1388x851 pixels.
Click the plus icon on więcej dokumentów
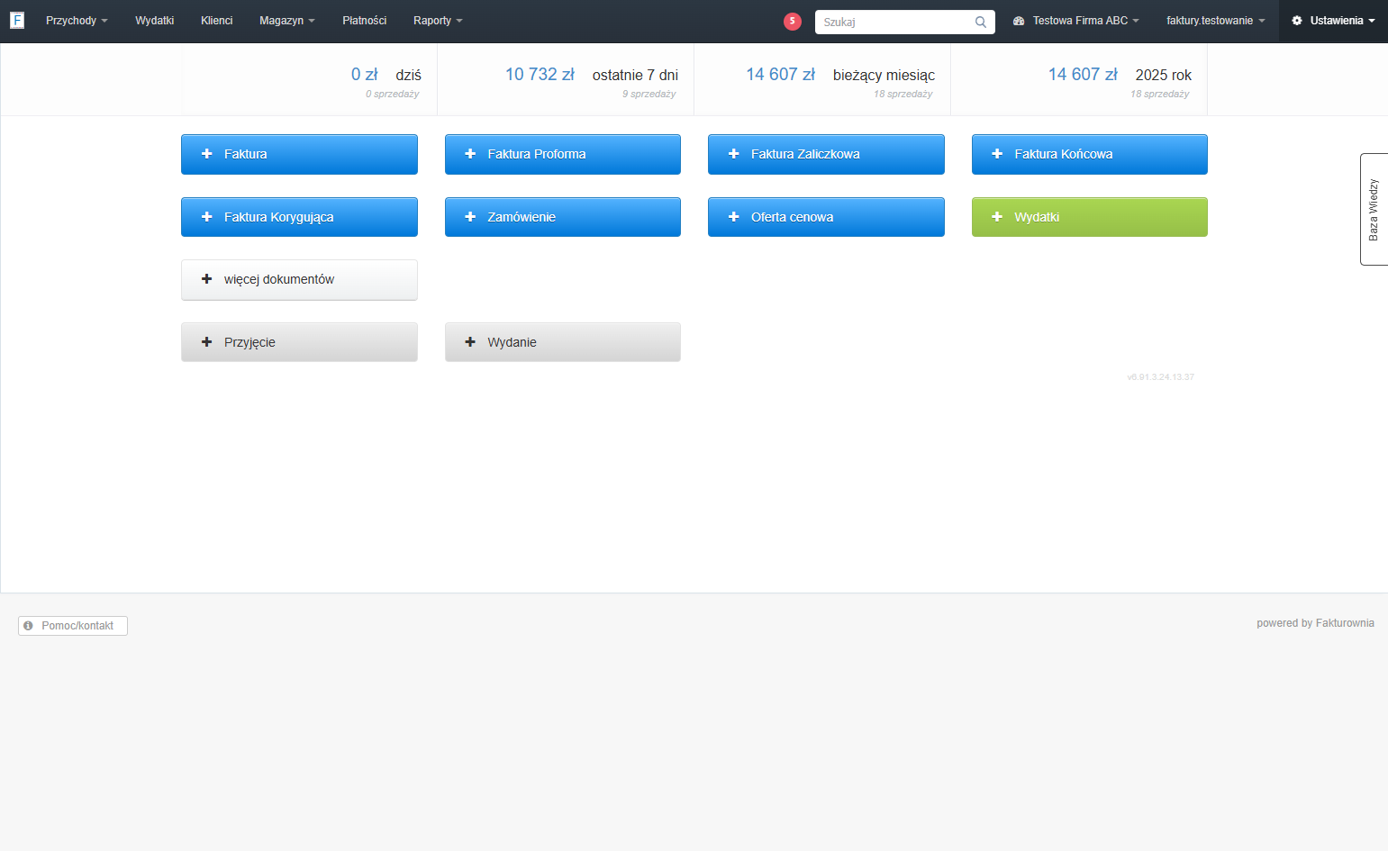coord(207,279)
